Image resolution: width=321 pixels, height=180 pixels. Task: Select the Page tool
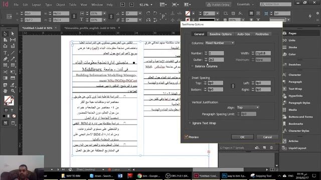pos(6,40)
